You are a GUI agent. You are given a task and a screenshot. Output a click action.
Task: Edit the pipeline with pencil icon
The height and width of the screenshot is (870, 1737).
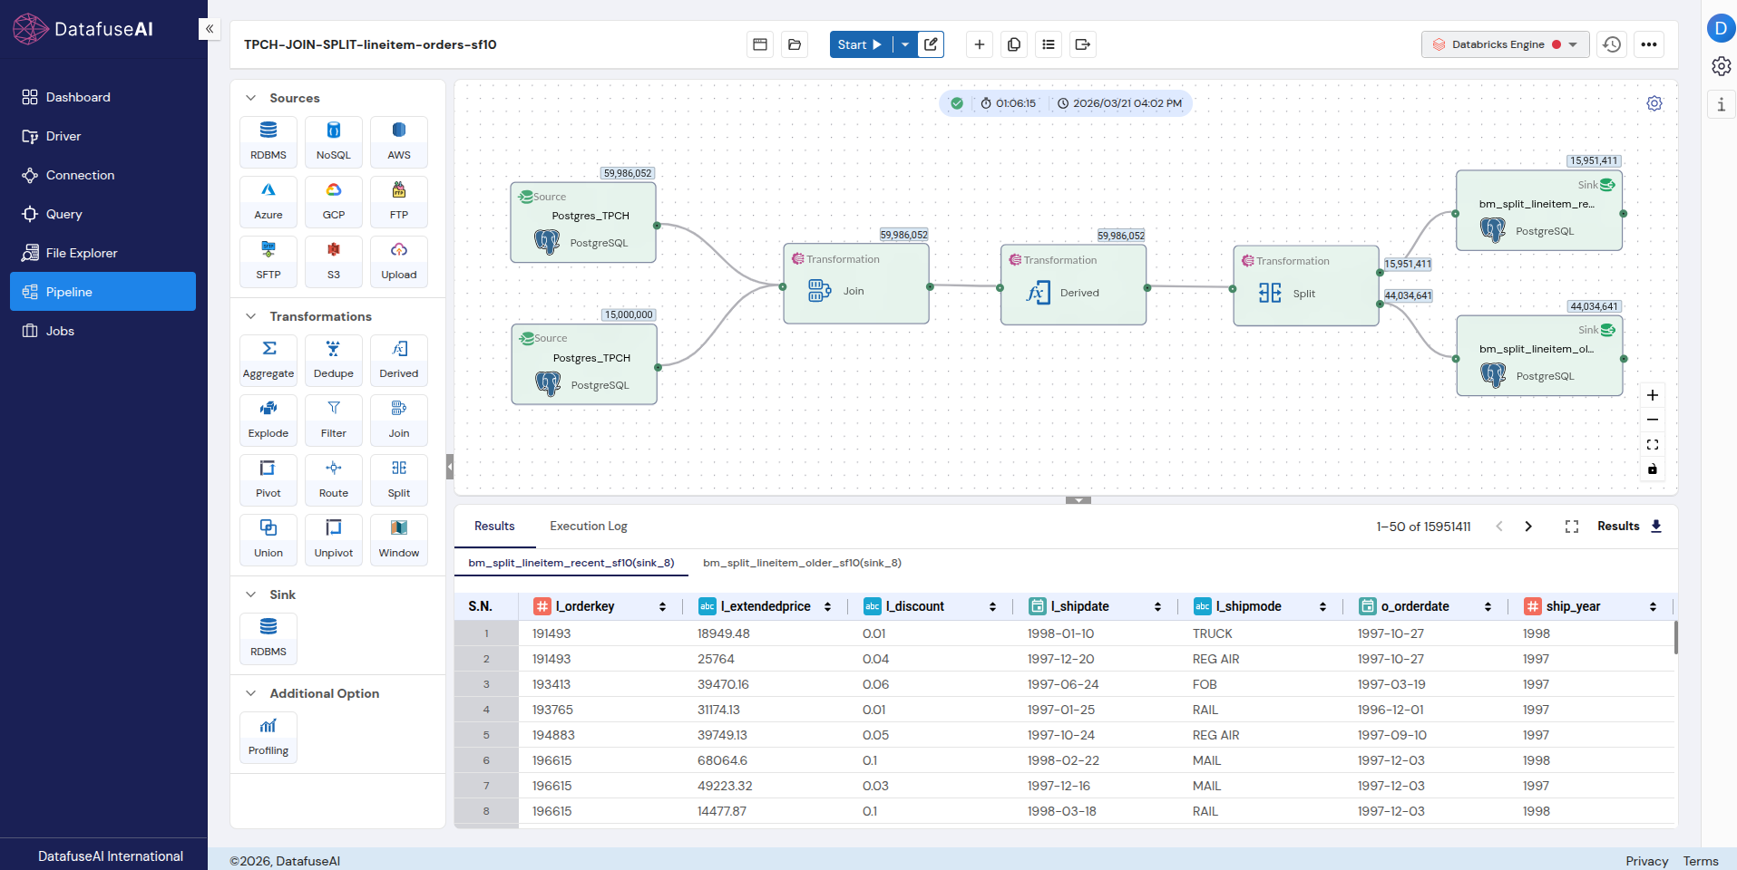(931, 44)
